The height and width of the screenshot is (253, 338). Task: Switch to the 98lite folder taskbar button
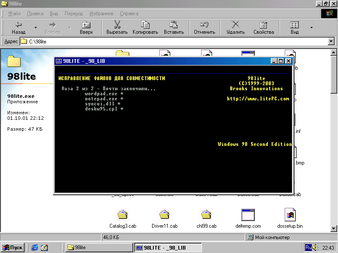(99, 248)
